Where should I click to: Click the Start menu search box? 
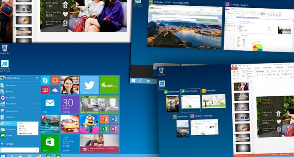pos(20,150)
